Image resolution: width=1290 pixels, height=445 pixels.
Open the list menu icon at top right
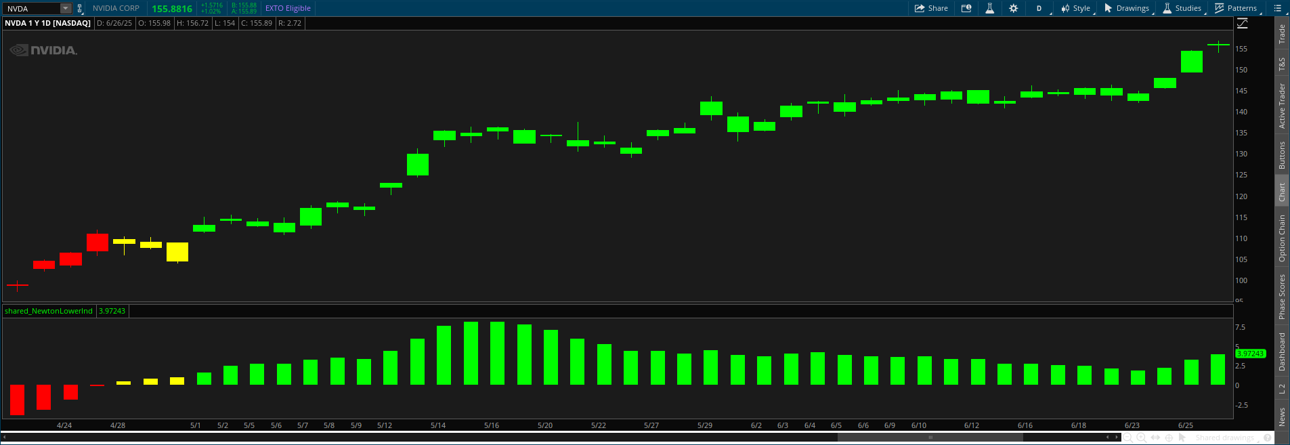pos(1277,8)
